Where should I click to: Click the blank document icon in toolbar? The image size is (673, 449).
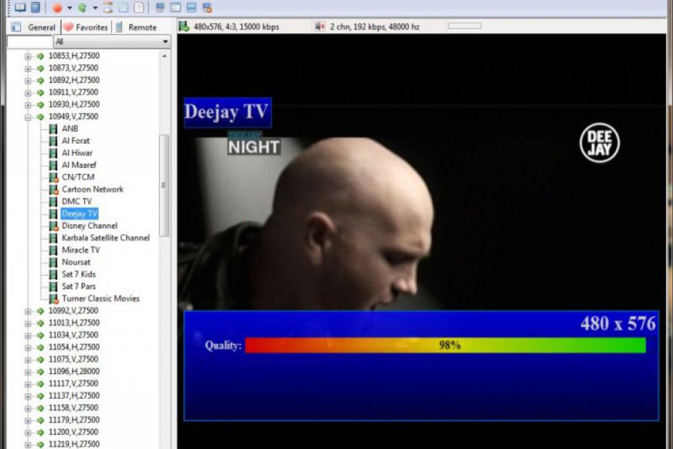(139, 7)
